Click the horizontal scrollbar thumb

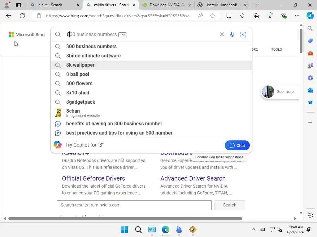point(125,219)
